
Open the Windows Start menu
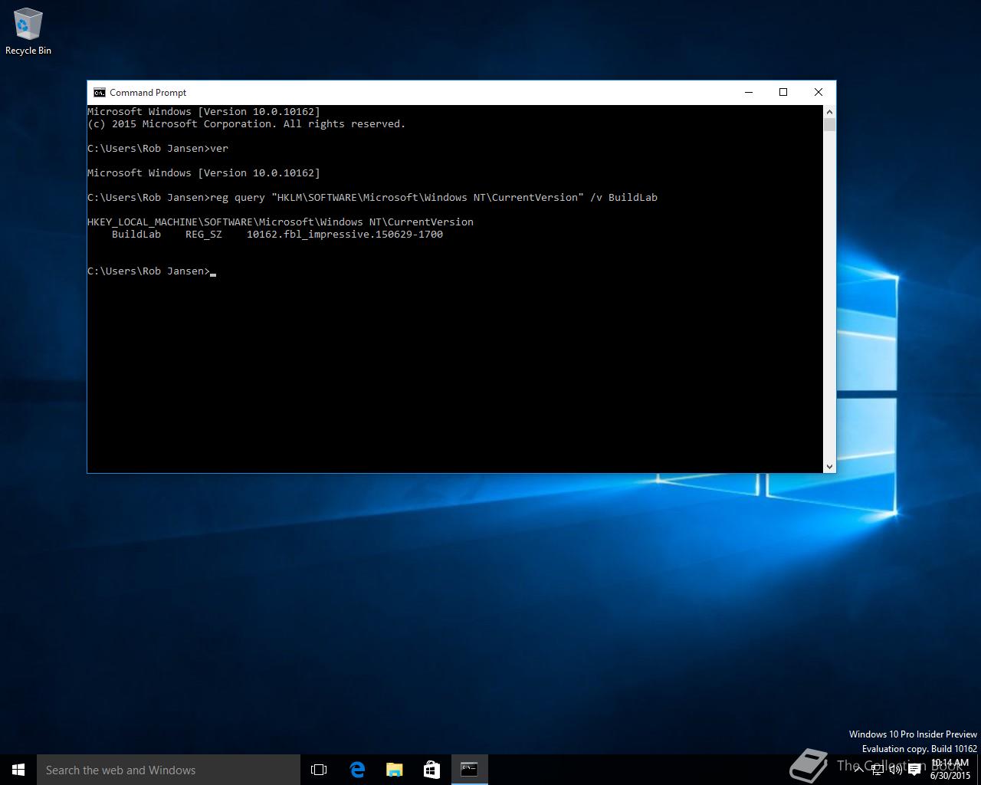pos(18,770)
